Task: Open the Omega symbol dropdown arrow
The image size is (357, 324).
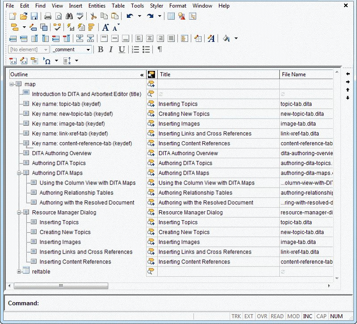Action: click(x=56, y=61)
